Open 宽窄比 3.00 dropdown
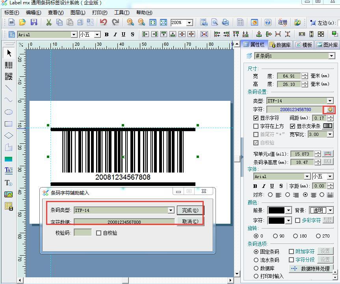 pos(330,134)
